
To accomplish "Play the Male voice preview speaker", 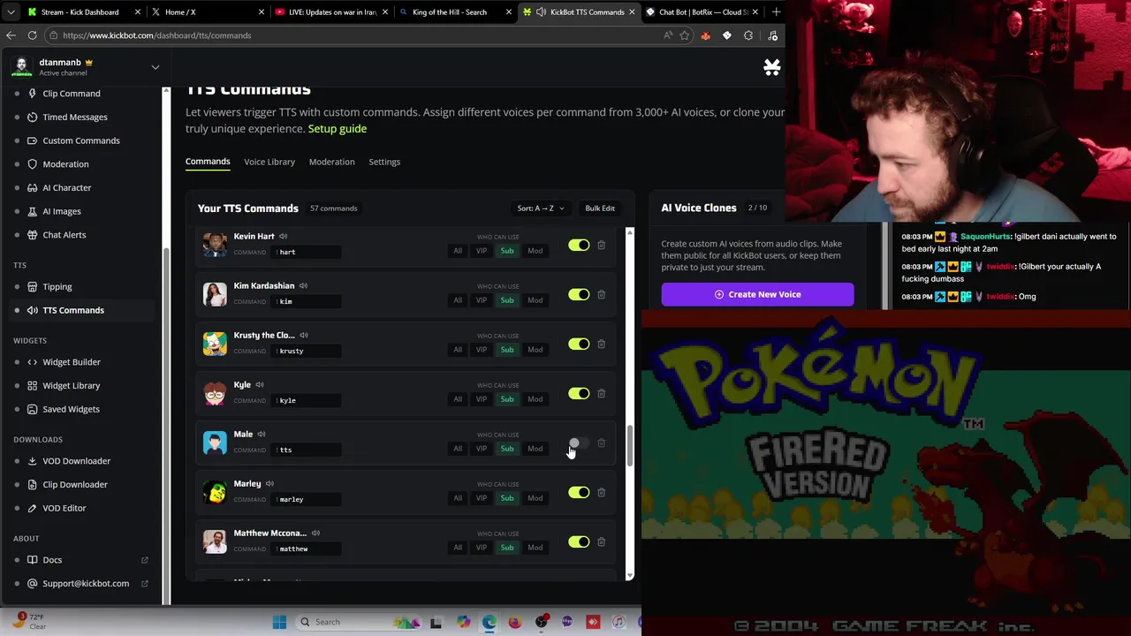I will click(262, 434).
